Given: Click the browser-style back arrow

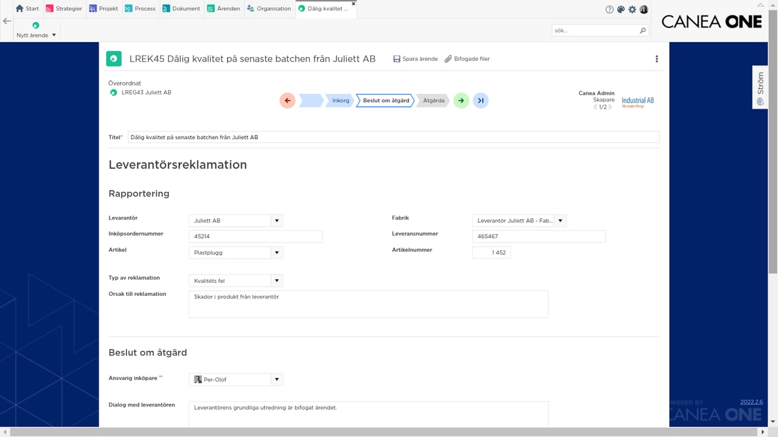Looking at the screenshot, I should pyautogui.click(x=7, y=21).
